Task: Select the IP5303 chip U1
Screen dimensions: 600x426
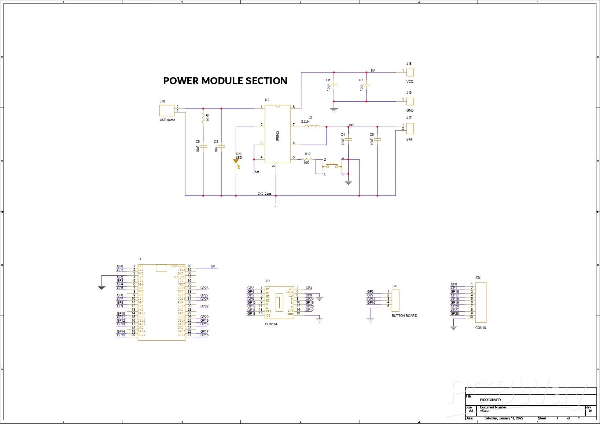Action: tap(277, 134)
